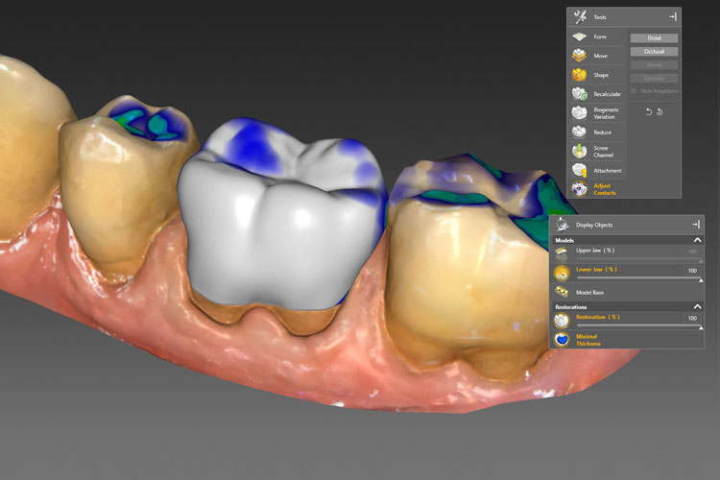Click the Distal contact button
Screen dimensions: 720x480
coord(654,38)
